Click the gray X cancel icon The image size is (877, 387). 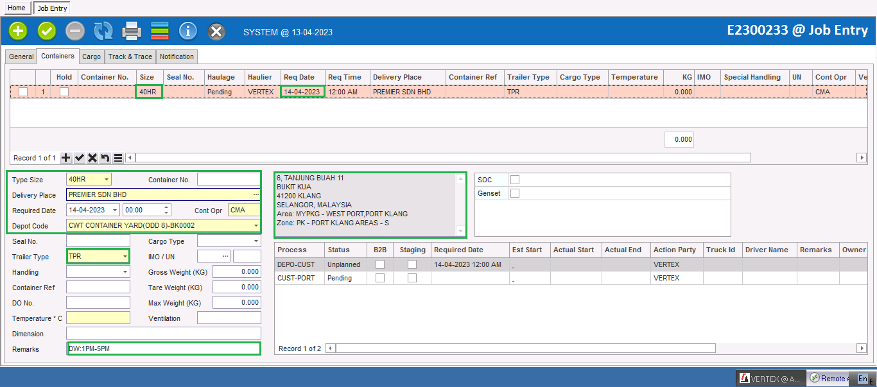pos(217,31)
